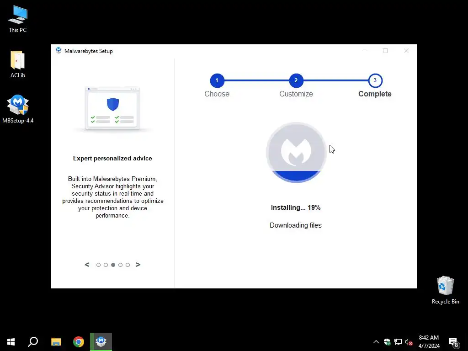Open Windows Security tray icon
This screenshot has height=351, width=468.
click(387, 342)
